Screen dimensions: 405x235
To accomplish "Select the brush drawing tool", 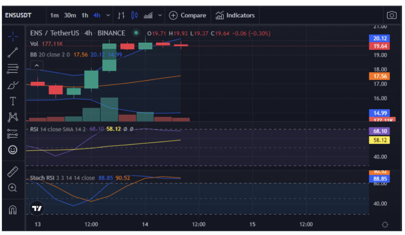I will coord(13,85).
